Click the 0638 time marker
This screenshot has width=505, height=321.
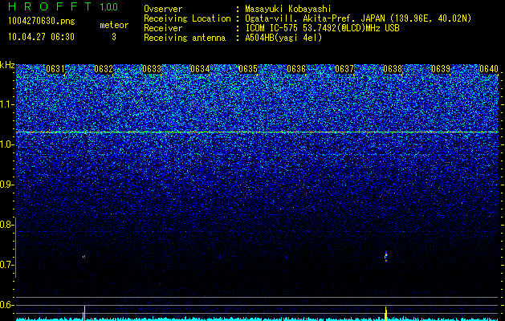point(393,69)
